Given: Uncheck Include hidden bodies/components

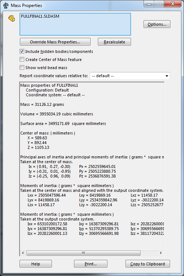Looking at the screenshot, I should pos(22,51).
